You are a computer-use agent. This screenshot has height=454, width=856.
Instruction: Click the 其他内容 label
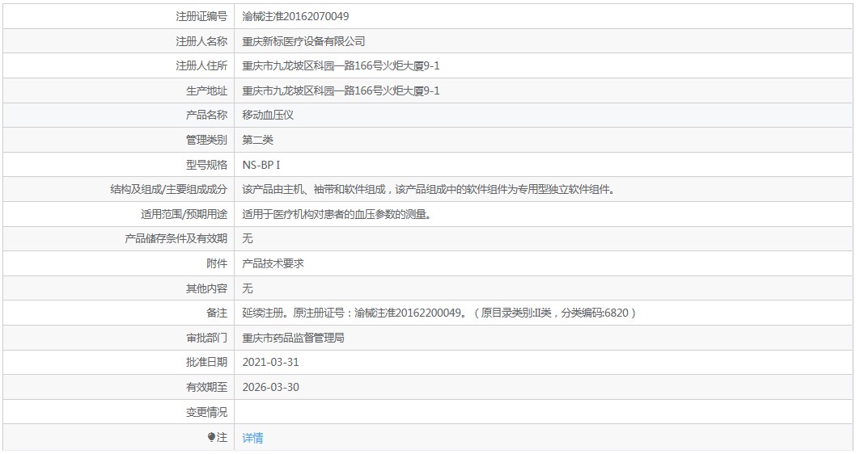click(x=206, y=288)
